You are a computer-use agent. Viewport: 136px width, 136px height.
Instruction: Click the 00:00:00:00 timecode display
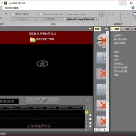coord(9,101)
